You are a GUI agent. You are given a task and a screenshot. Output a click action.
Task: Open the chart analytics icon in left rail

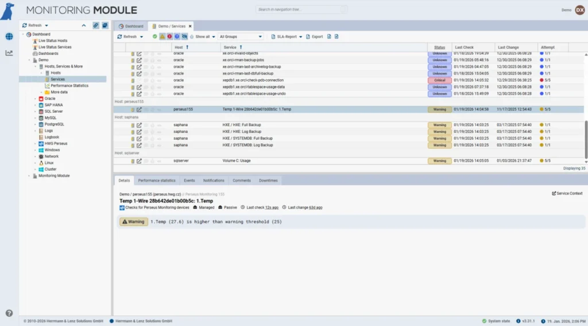9,53
